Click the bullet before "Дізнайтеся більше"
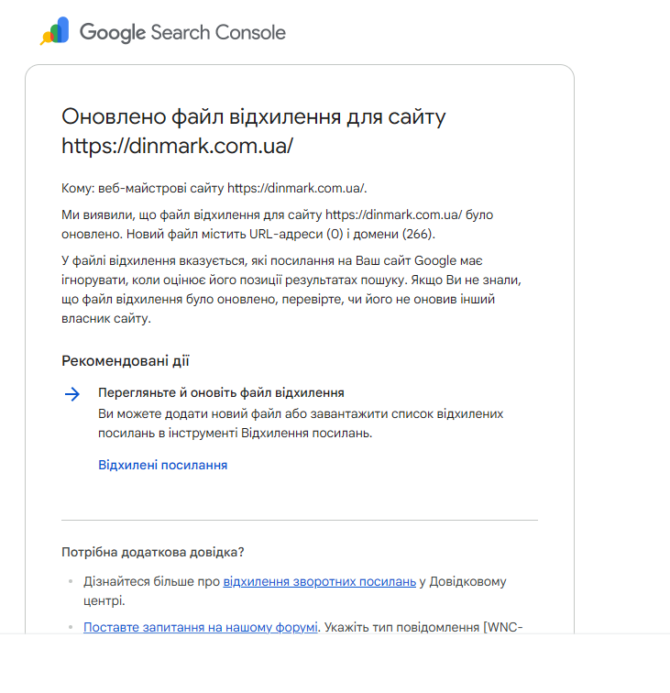This screenshot has height=693, width=670. 70,582
